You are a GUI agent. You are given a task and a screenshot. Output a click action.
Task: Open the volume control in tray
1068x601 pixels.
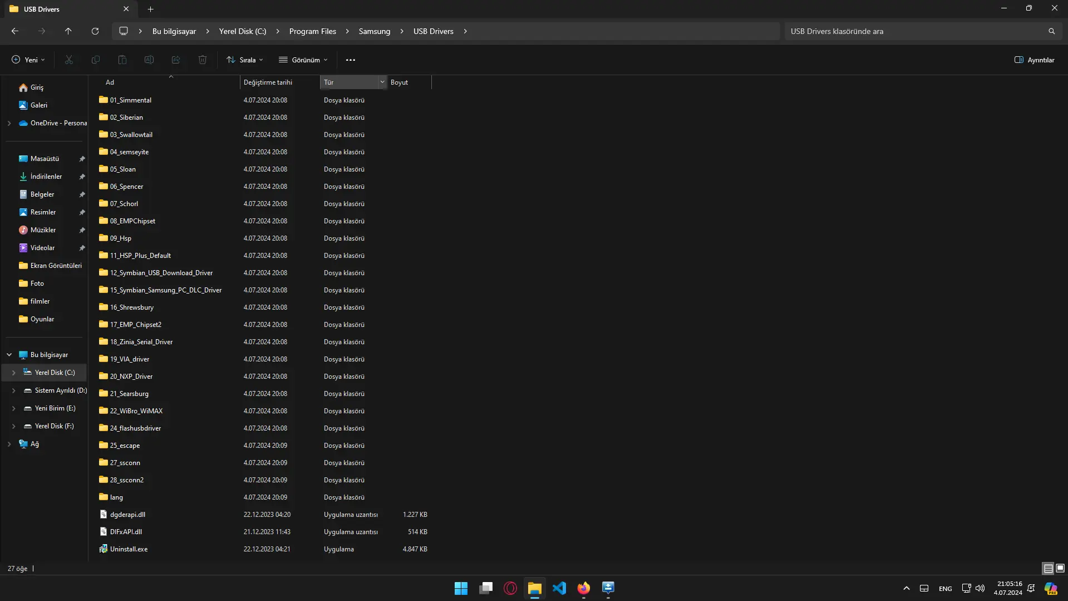pyautogui.click(x=980, y=588)
